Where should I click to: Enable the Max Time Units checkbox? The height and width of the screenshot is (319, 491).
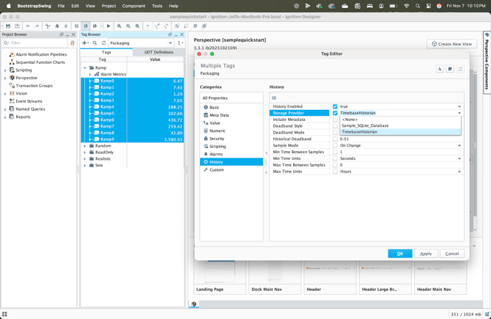tap(336, 172)
